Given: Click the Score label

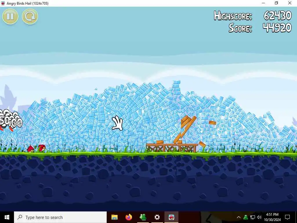Looking at the screenshot, I should click(240, 28).
